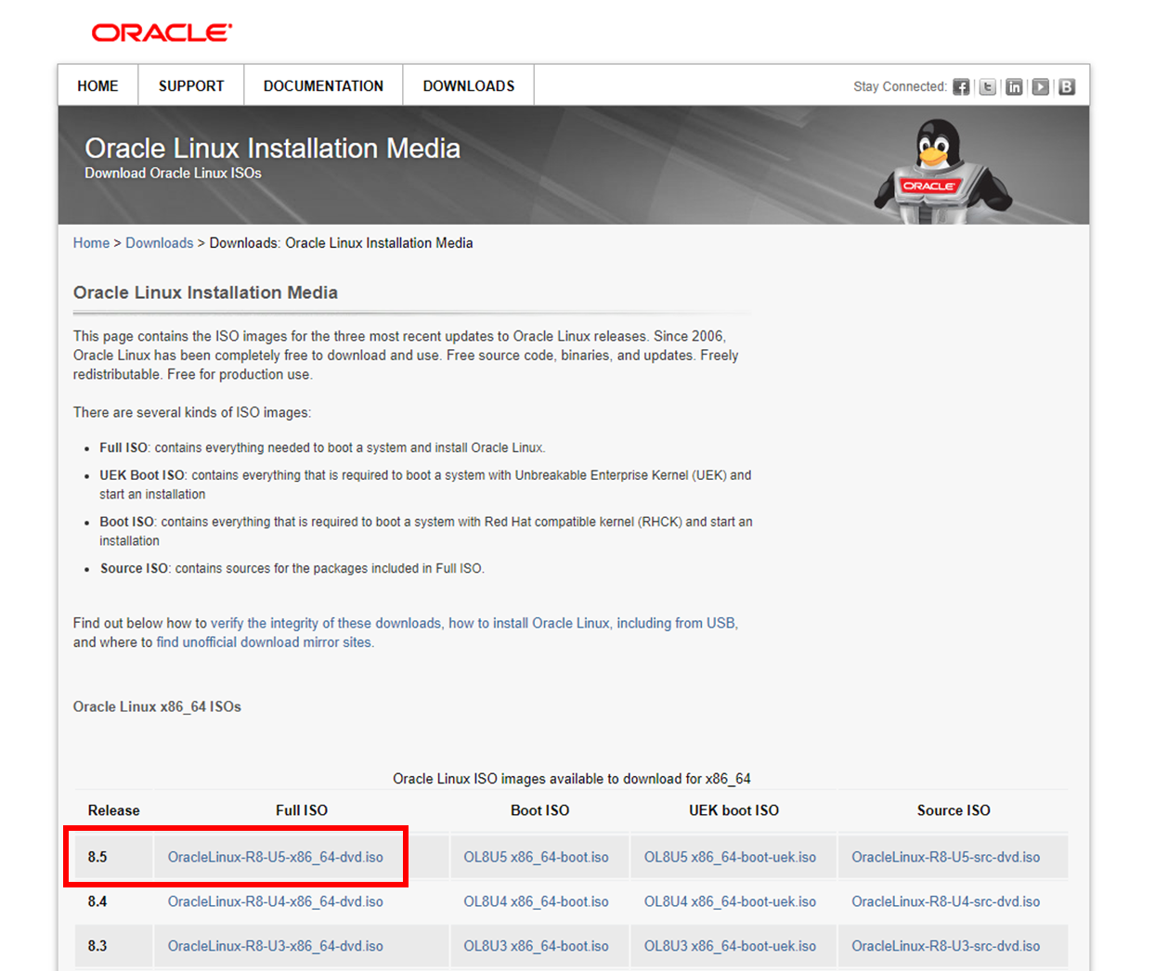Click the OL8U5 x86_64-boot.iso link

coord(539,857)
